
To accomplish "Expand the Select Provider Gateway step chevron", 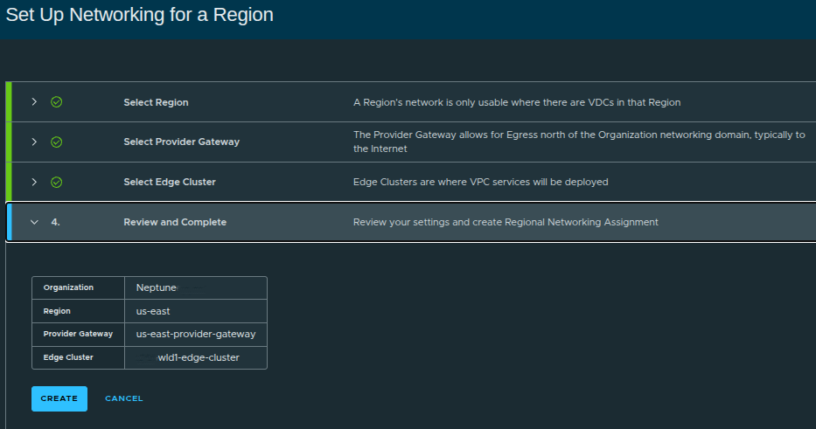I will tap(34, 142).
